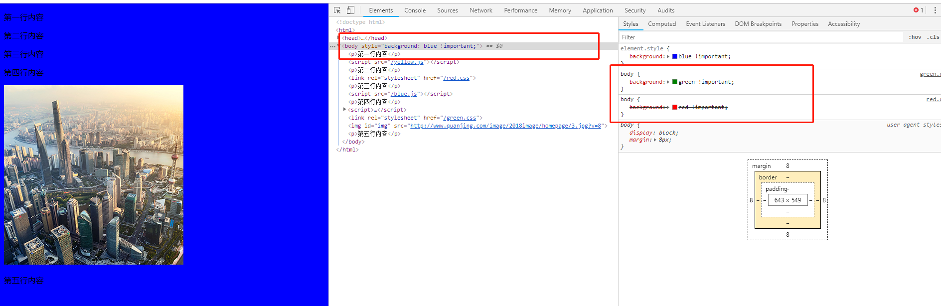This screenshot has width=941, height=306.
Task: Open the Memory tab
Action: click(560, 10)
